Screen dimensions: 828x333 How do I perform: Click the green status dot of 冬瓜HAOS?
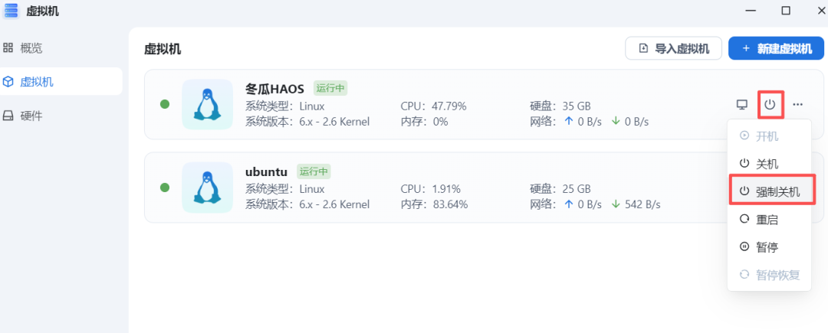[x=165, y=105]
